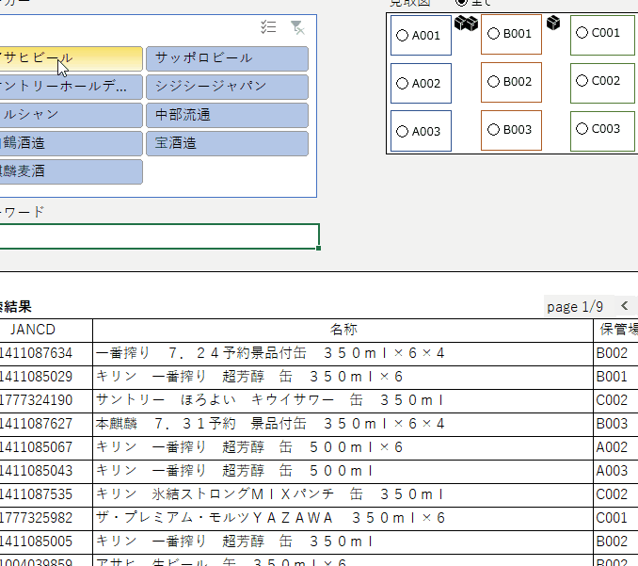Filter by シジシージャパン slicer item
The width and height of the screenshot is (638, 566).
click(227, 87)
